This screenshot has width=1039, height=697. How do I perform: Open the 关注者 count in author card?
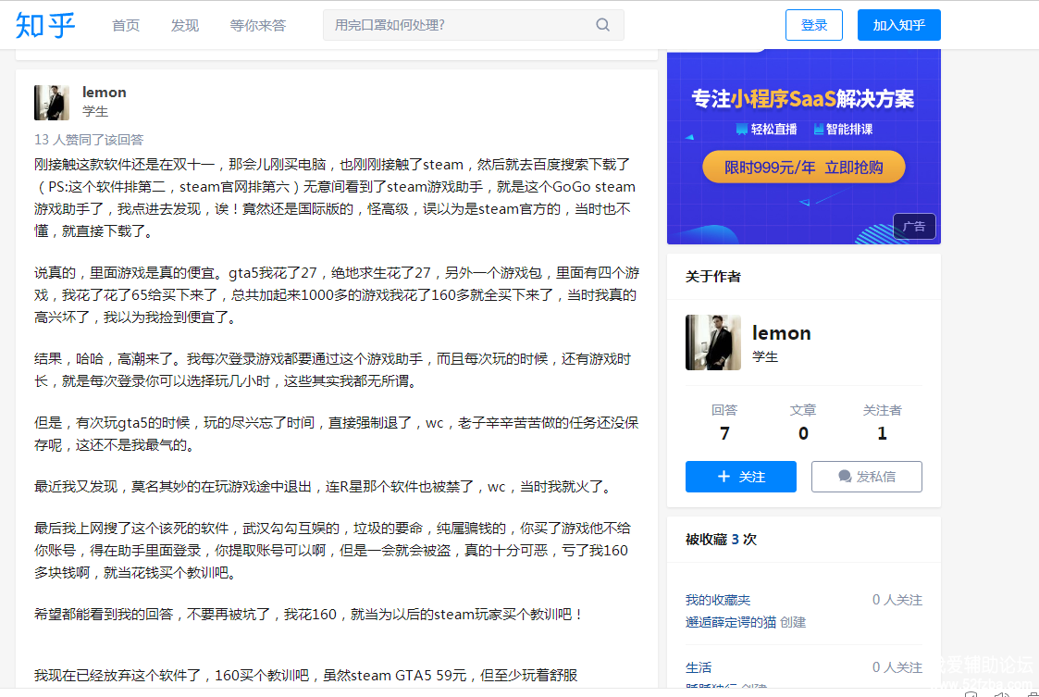[x=882, y=423]
